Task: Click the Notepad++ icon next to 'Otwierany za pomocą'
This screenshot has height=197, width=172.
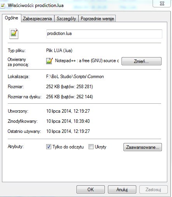Action: pos(49,61)
